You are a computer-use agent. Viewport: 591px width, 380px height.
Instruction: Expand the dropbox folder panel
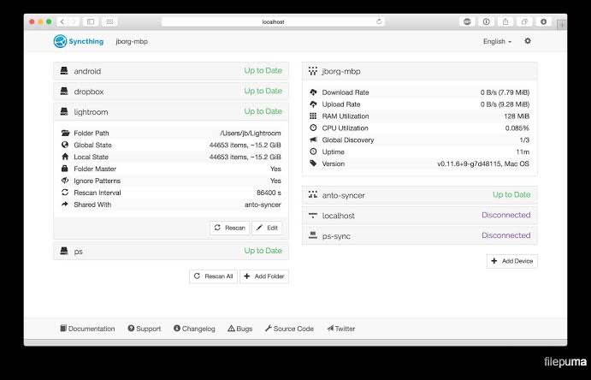[171, 92]
